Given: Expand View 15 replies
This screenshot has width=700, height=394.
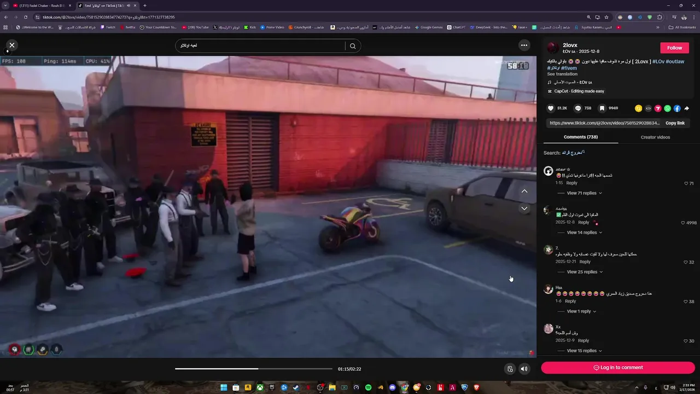Looking at the screenshot, I should tap(584, 351).
